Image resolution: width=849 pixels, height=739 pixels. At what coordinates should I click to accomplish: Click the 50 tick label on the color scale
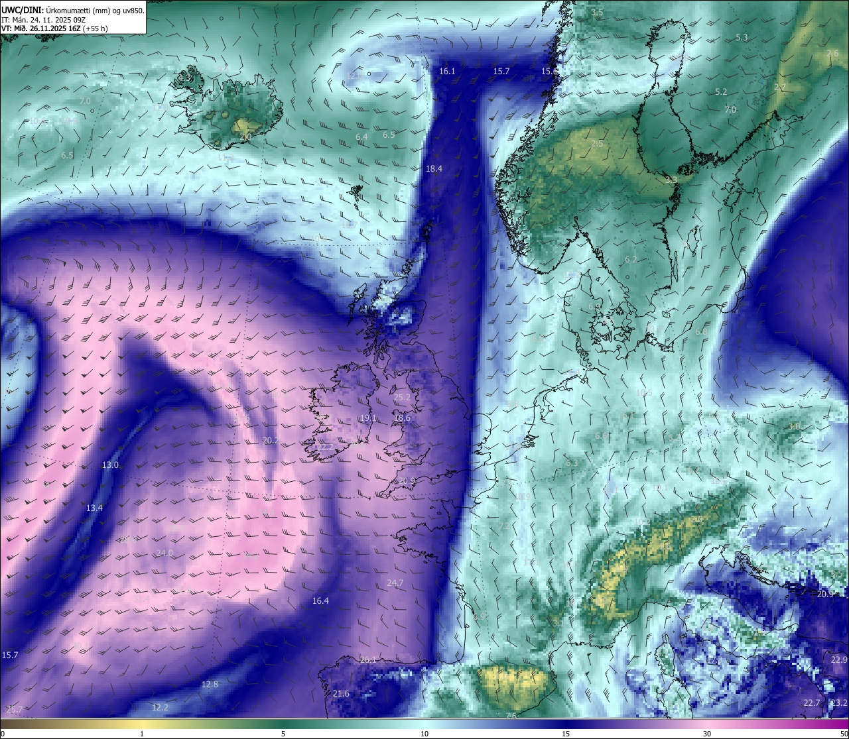844,734
